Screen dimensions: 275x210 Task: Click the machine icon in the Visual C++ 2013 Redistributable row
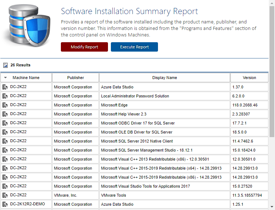point(5,159)
